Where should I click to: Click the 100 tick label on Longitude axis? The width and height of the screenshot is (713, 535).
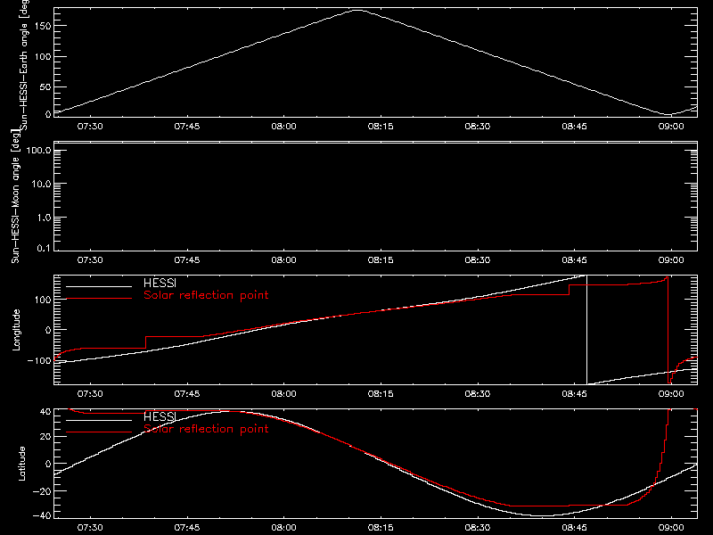click(42, 300)
